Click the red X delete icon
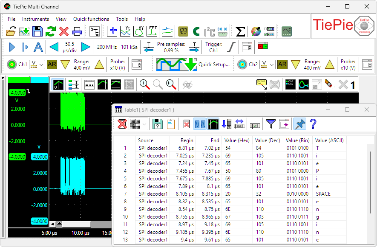Viewport: 377px width, 247px height. [x=64, y=31]
